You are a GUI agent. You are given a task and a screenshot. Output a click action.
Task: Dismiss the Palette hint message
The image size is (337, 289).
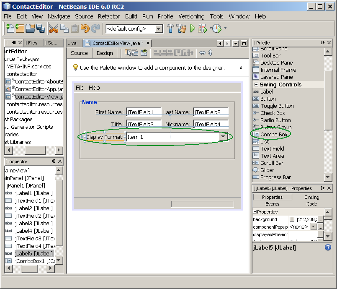(x=241, y=68)
